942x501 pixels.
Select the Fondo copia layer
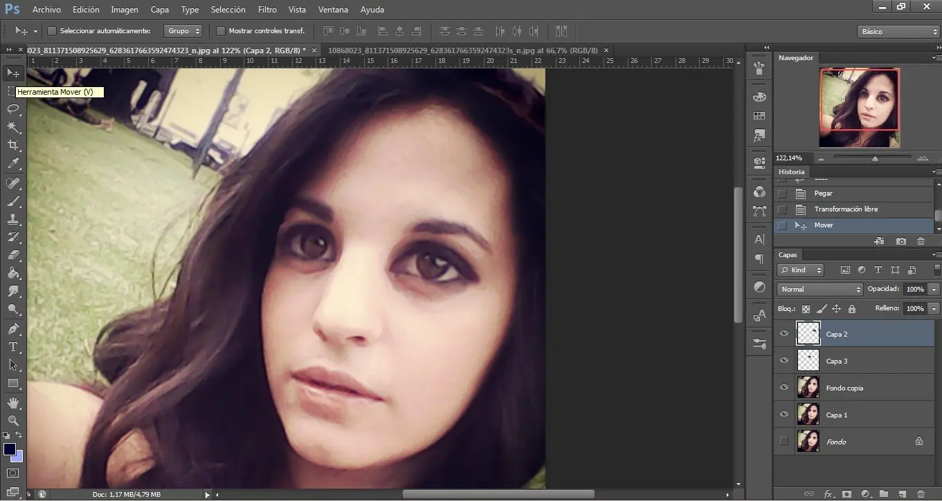click(x=855, y=388)
